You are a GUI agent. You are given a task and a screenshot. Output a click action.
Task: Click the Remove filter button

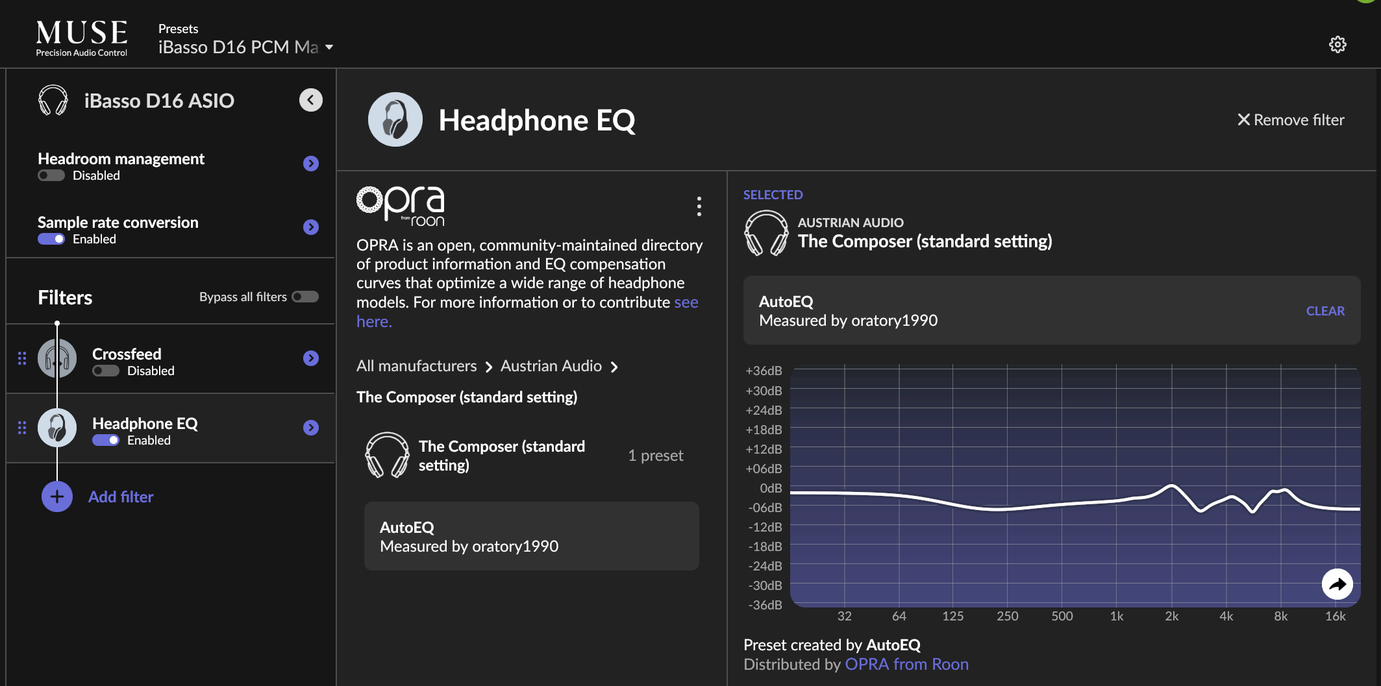click(1291, 119)
